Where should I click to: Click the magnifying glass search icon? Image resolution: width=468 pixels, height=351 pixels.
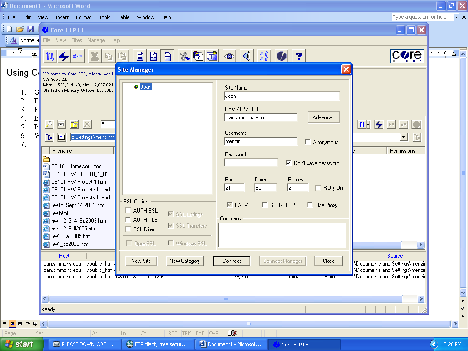point(49,124)
